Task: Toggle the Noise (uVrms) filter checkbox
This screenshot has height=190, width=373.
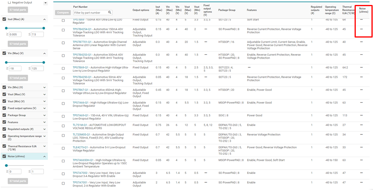Action: click(x=4, y=156)
